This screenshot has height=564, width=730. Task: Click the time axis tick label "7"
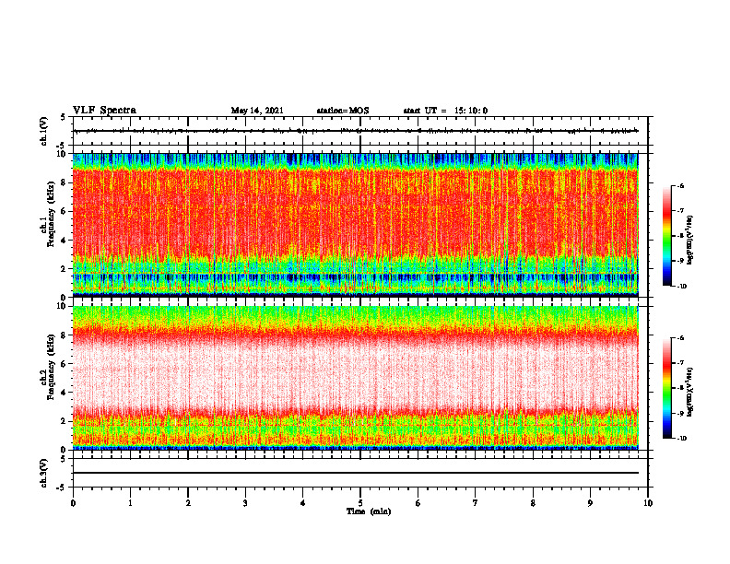[476, 503]
